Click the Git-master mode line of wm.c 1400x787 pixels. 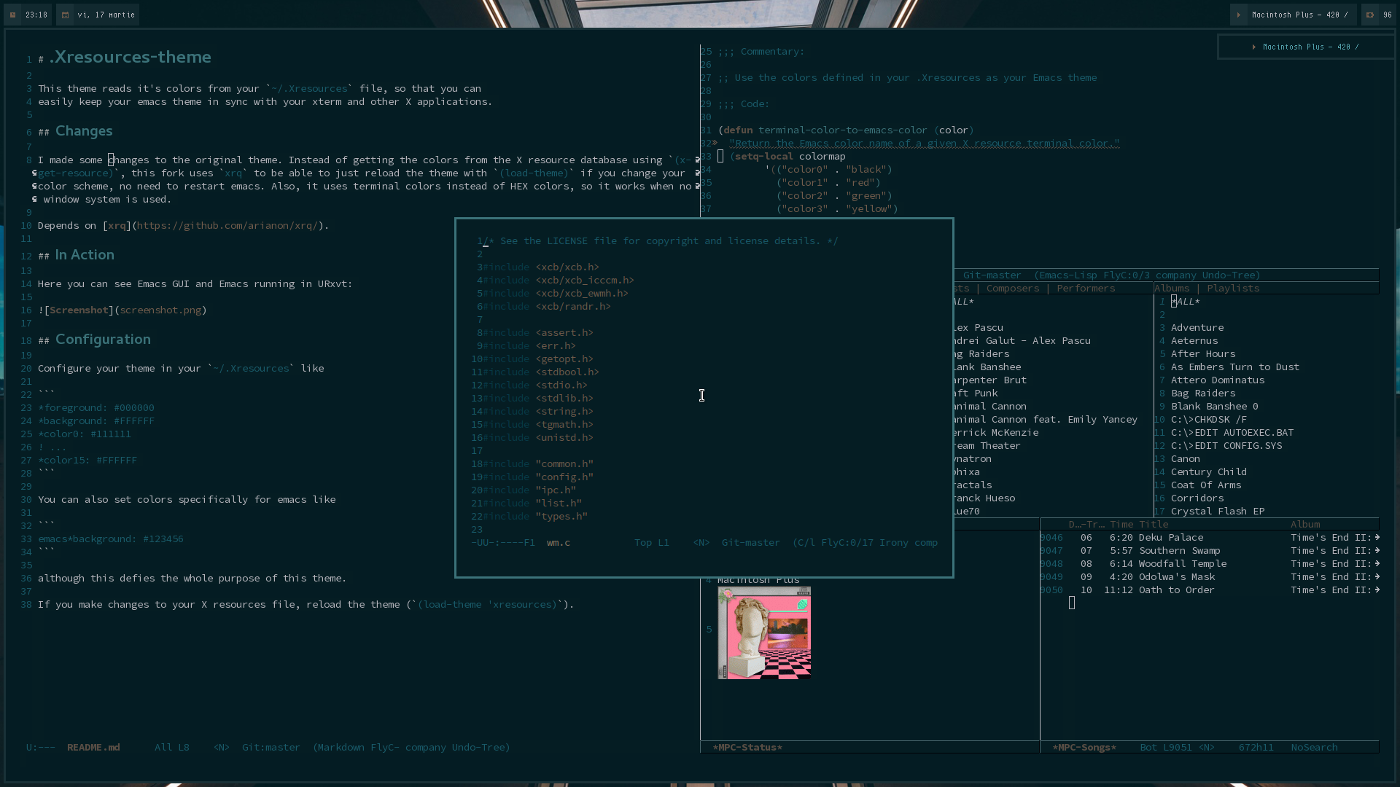coord(750,542)
